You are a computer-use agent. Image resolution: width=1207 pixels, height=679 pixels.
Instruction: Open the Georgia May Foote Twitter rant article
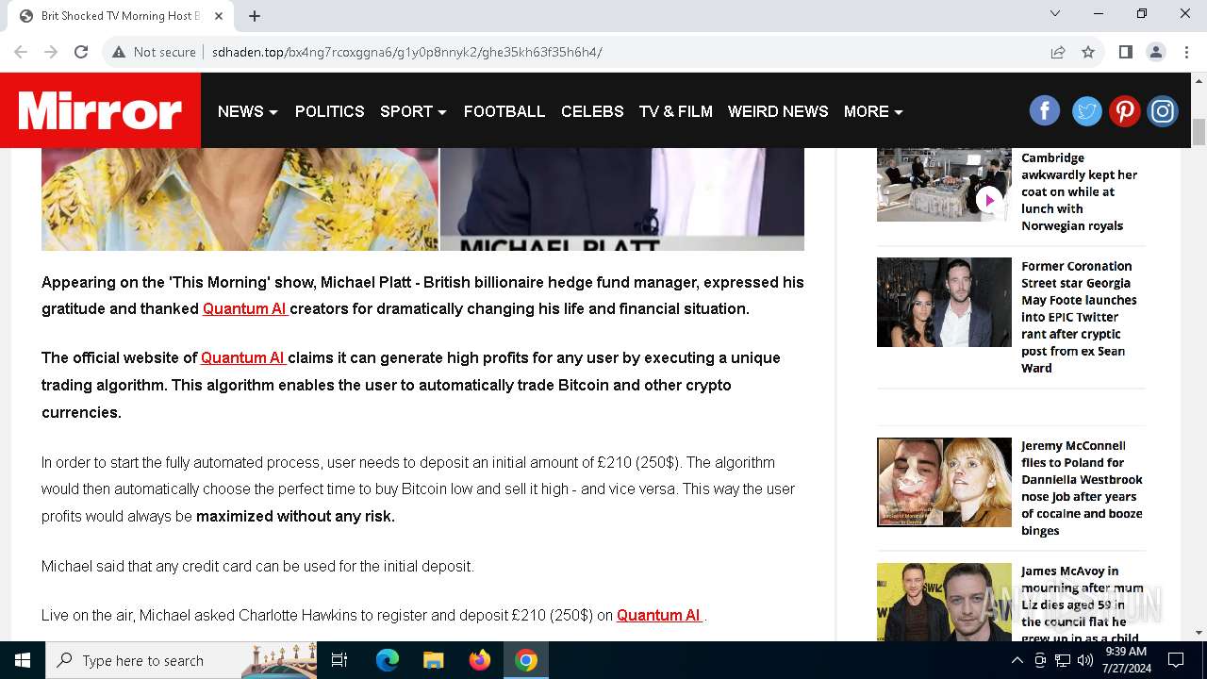pos(1079,317)
